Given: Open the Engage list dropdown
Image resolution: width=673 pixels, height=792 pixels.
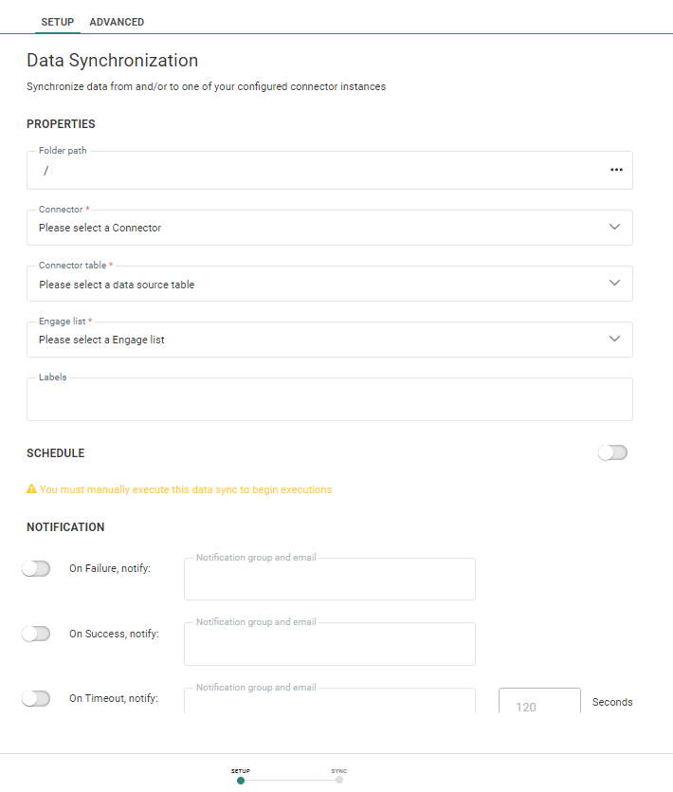Looking at the screenshot, I should pyautogui.click(x=329, y=340).
